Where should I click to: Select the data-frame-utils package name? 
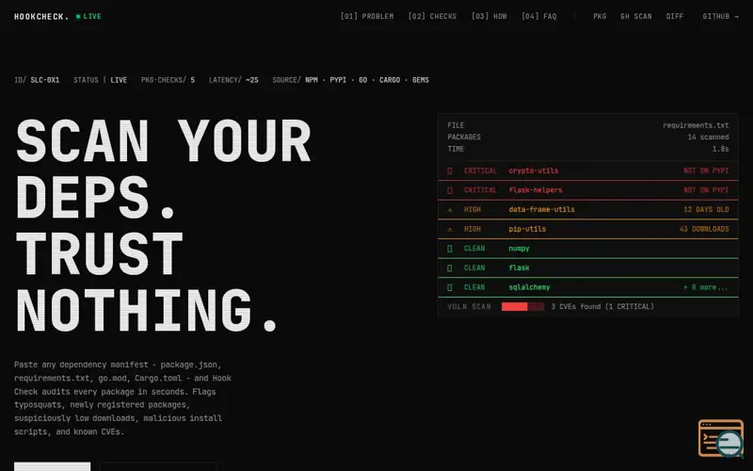click(x=541, y=209)
